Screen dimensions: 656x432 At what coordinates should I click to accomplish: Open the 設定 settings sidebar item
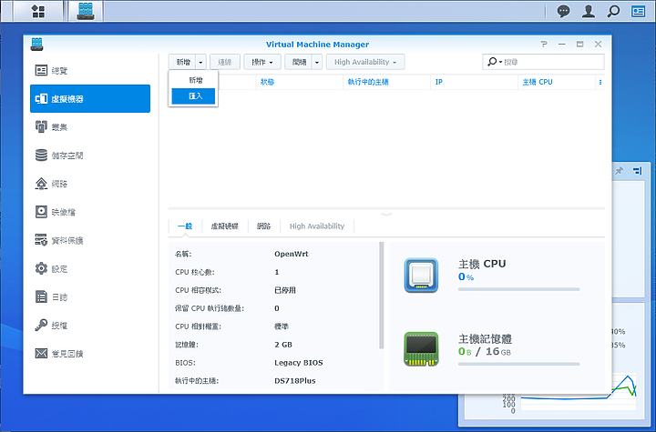point(90,268)
